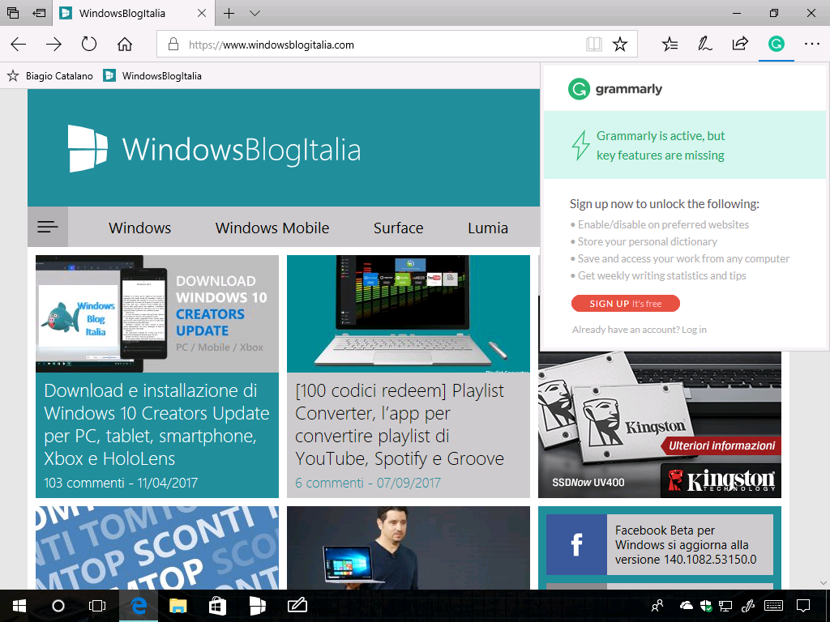This screenshot has width=830, height=622.
Task: Open Edge Settings and more menu
Action: coord(812,44)
